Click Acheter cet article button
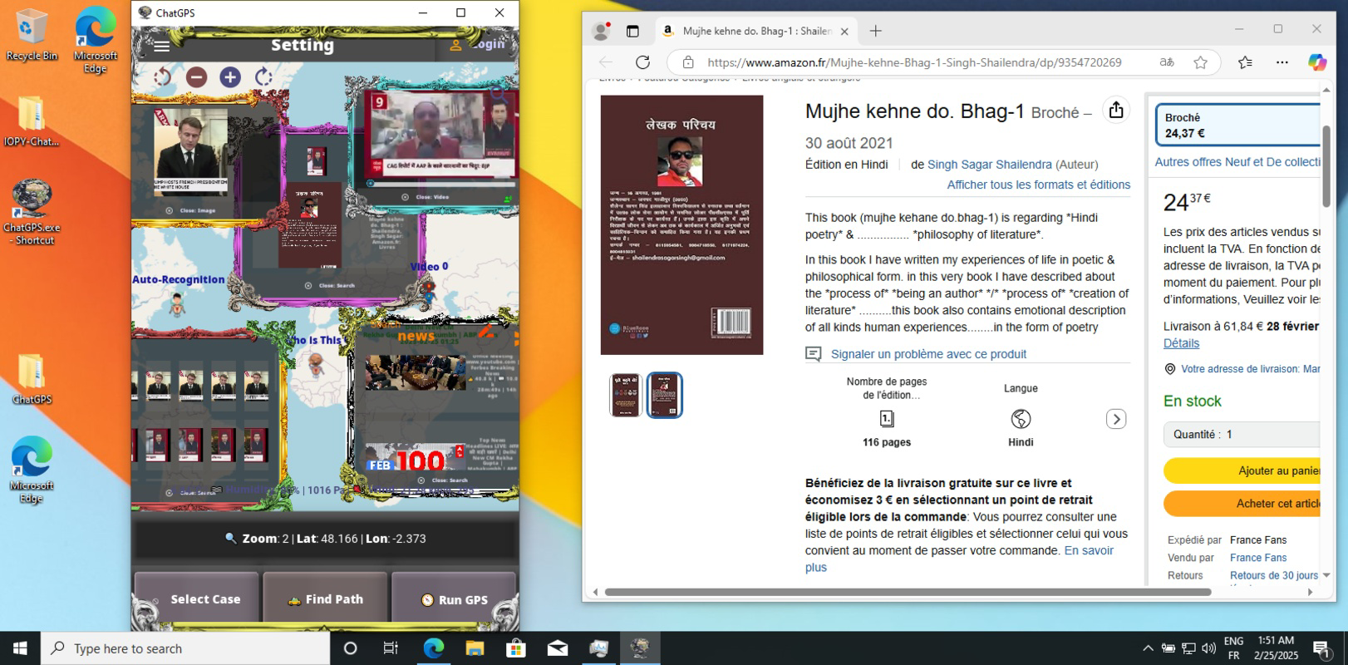 [1242, 504]
